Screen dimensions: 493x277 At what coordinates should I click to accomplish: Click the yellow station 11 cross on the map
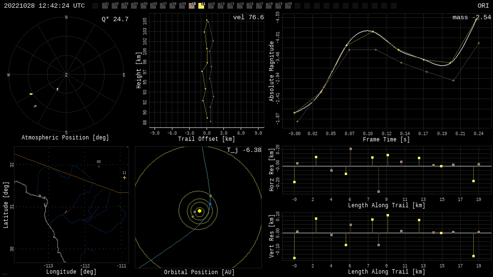[x=125, y=178]
